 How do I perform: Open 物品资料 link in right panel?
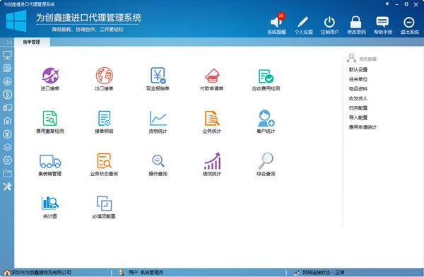coord(358,89)
